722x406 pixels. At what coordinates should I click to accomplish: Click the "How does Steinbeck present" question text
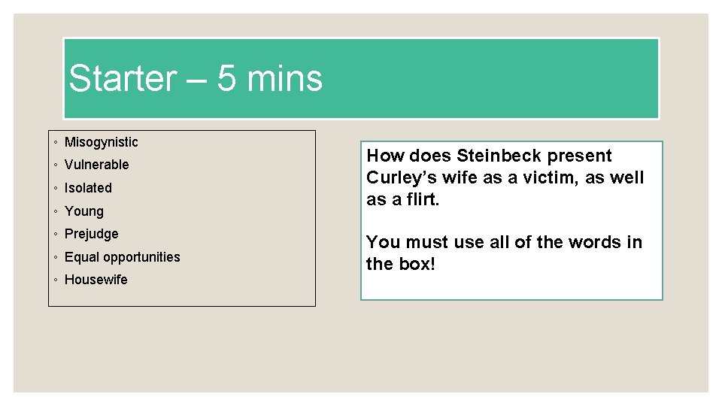tap(489, 156)
